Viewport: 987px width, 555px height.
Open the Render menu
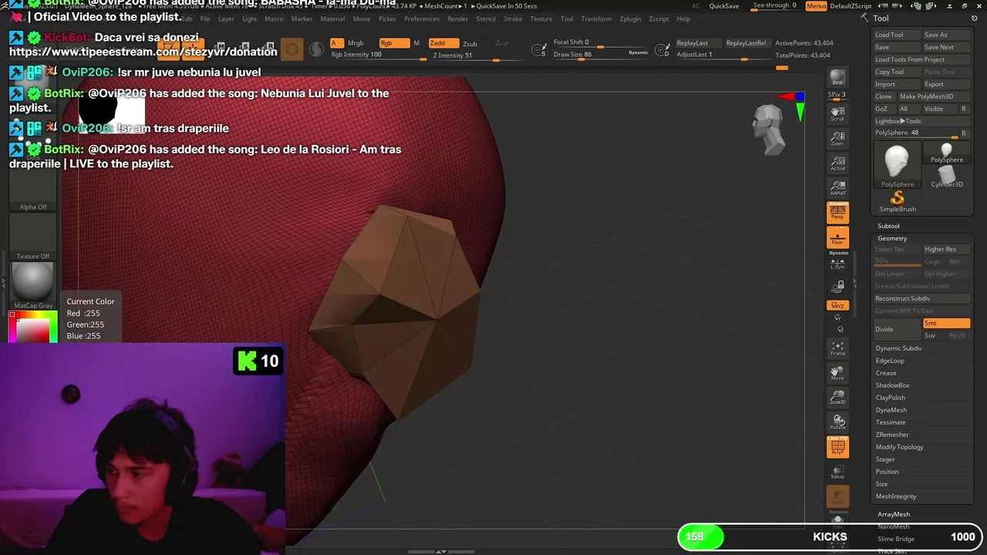[x=458, y=18]
